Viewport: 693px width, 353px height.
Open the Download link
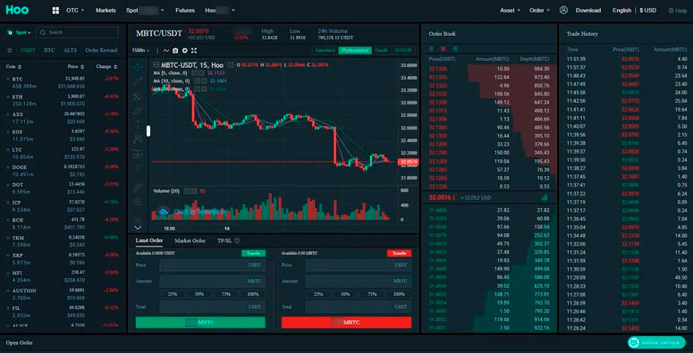[587, 10]
